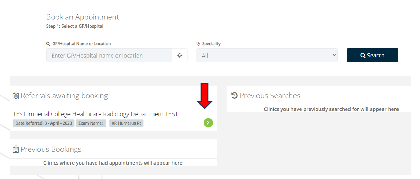Click the Date Referred: 3 - April - 2023 tag
This screenshot has height=179, width=420.
pos(44,123)
